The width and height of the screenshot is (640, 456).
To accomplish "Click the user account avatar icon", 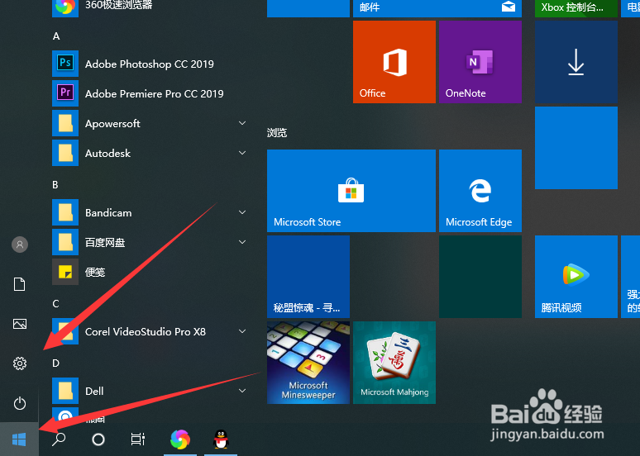I will [x=20, y=245].
